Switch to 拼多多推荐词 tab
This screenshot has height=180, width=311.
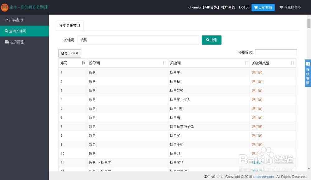point(70,26)
